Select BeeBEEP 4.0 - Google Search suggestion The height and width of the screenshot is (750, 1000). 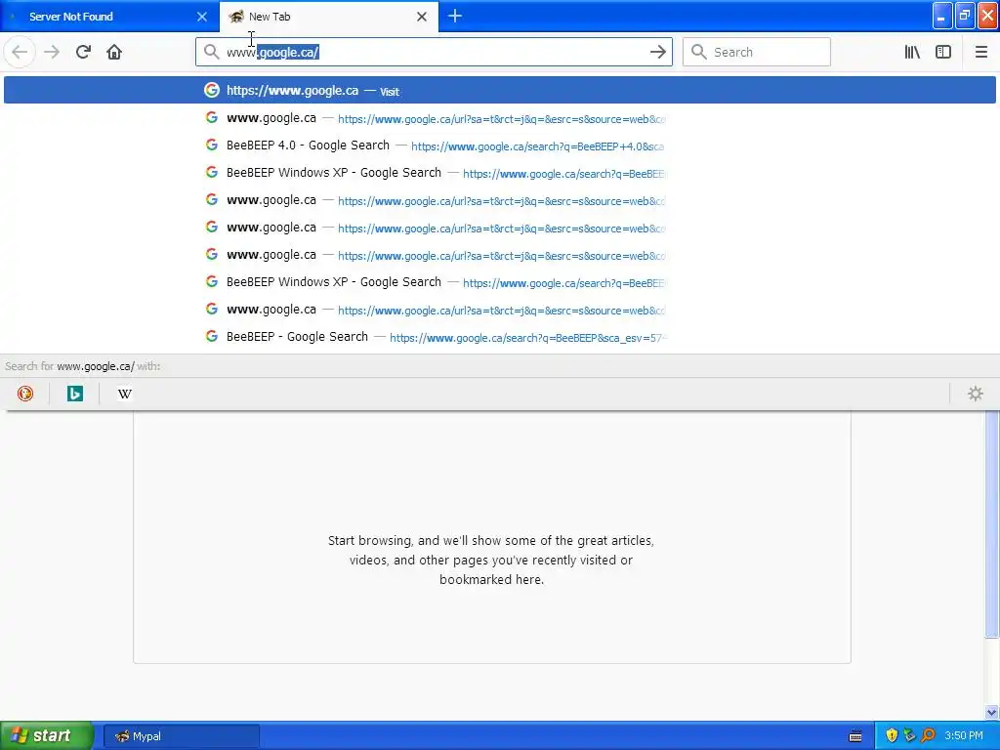[x=499, y=146]
